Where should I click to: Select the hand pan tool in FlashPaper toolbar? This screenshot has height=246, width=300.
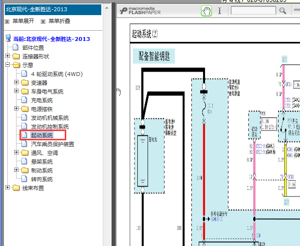(x=206, y=11)
